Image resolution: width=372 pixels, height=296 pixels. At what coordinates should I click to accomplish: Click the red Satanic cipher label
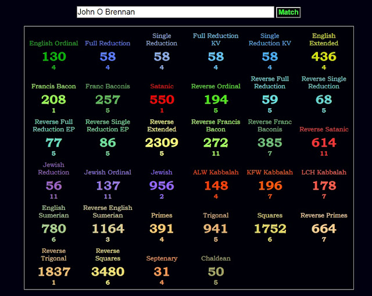(162, 86)
